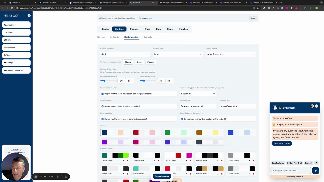Collapse the sidebar with the arrow icon

[x=29, y=16]
